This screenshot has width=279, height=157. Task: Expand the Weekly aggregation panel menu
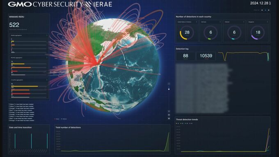[47, 35]
